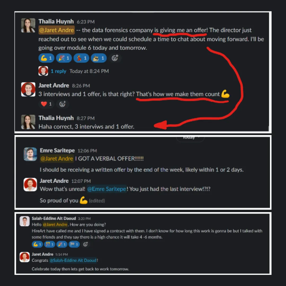Screen dimensions: 286x286
Task: Click the Salah-Eddine Ait Daoud sender name
Action: 54,218
